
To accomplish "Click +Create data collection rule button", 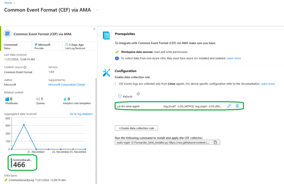I will [x=136, y=128].
